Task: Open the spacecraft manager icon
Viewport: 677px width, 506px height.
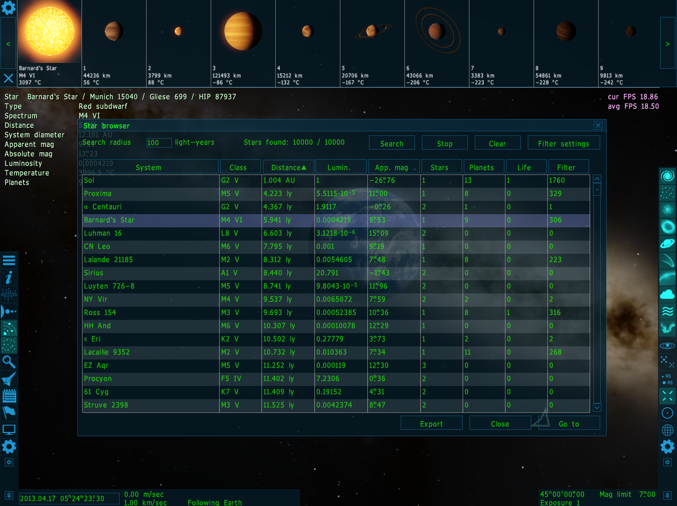Action: pyautogui.click(x=9, y=379)
